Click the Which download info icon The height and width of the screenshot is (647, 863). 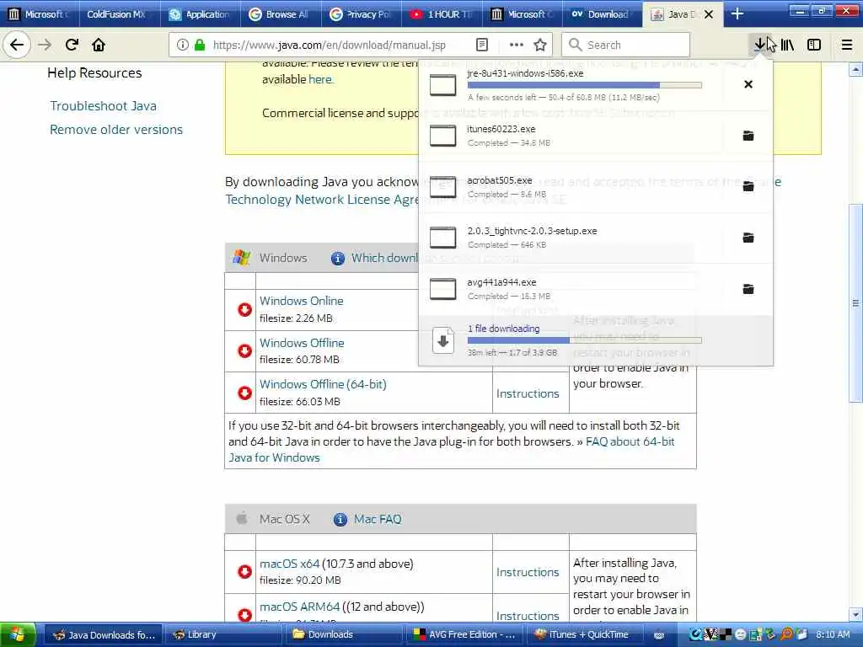pos(337,258)
